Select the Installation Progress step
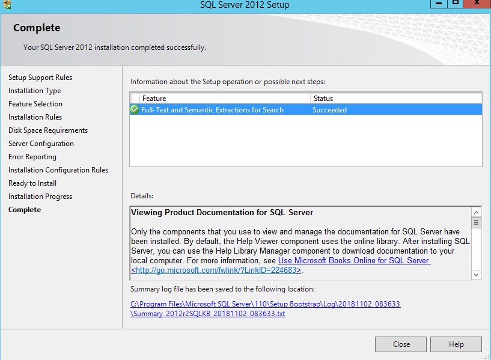The width and height of the screenshot is (491, 360). pos(40,197)
